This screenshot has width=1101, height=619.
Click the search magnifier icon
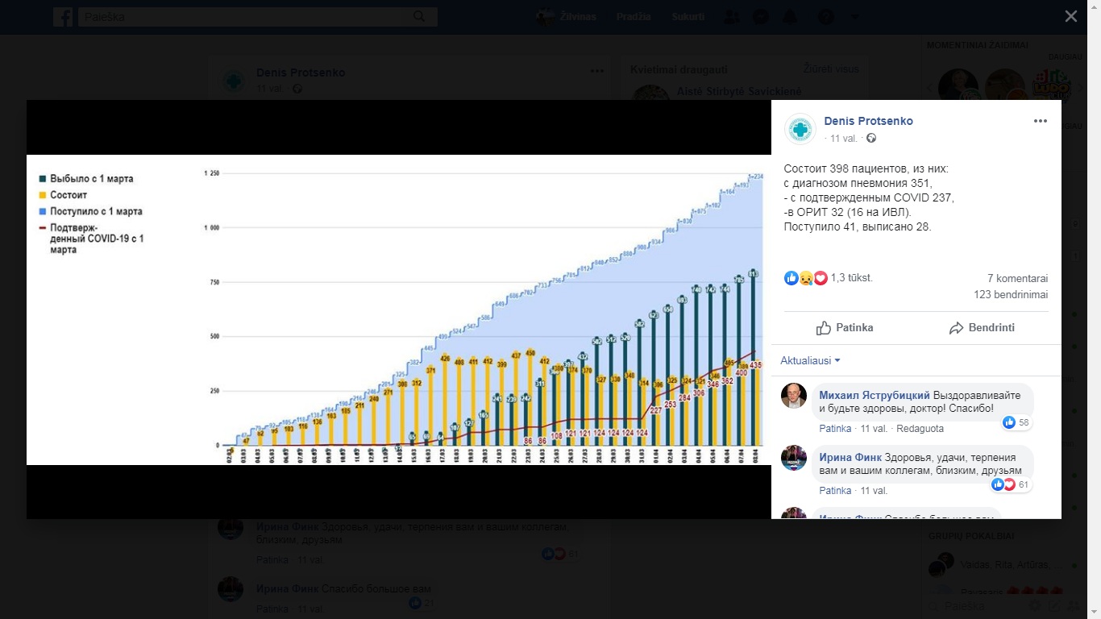(419, 17)
